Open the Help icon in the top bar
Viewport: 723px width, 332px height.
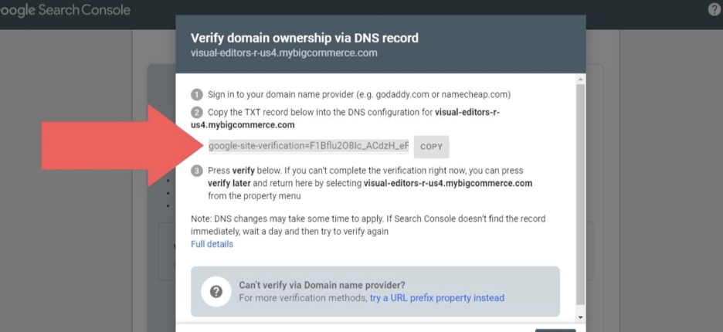pyautogui.click(x=714, y=10)
